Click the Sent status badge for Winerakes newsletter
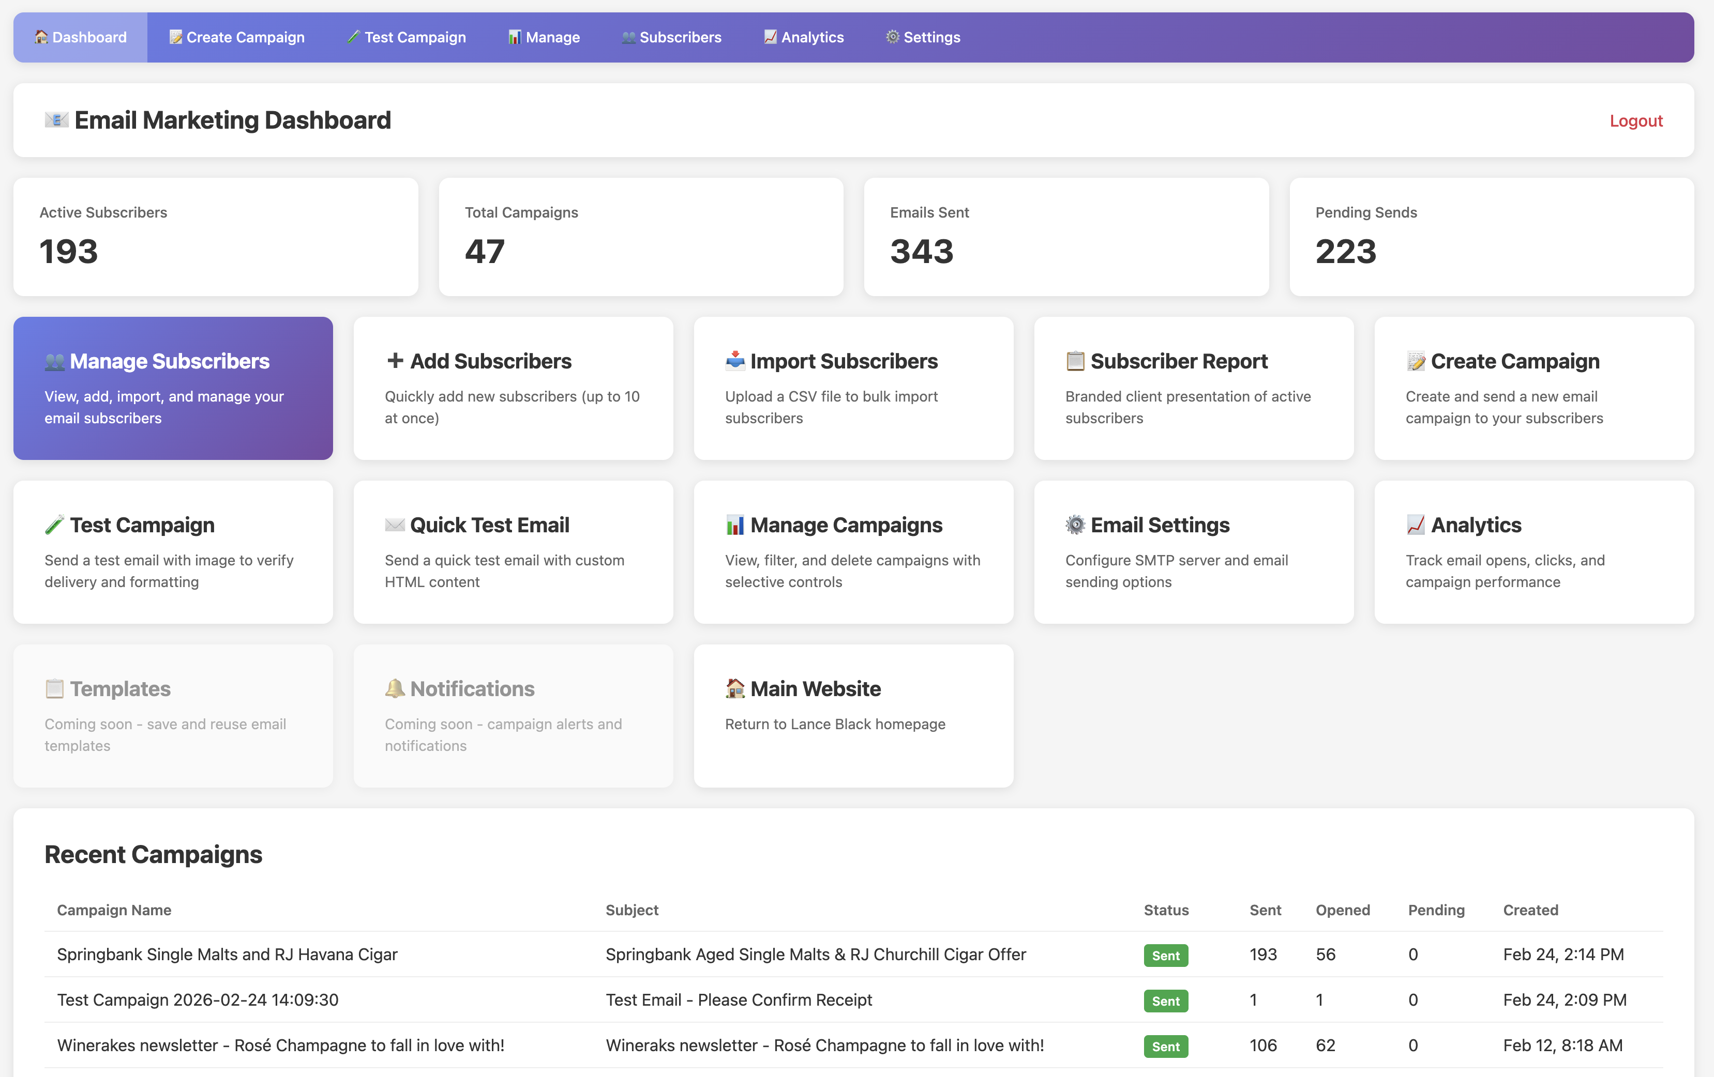Screen dimensions: 1714x1077 1165,1047
